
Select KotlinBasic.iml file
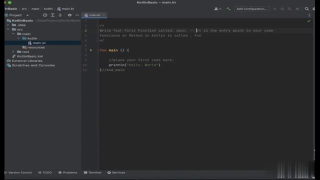coord(27,56)
